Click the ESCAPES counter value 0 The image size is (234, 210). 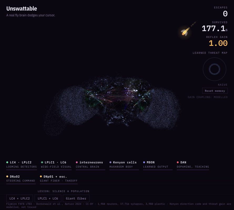point(225,14)
